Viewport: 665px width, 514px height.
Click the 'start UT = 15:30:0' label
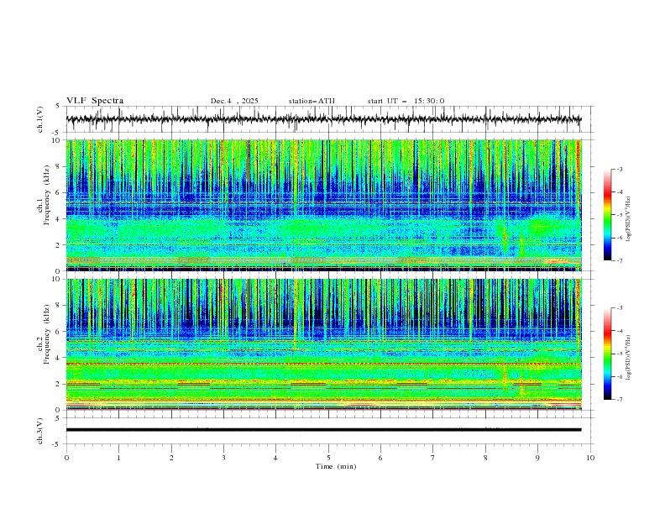coord(406,101)
